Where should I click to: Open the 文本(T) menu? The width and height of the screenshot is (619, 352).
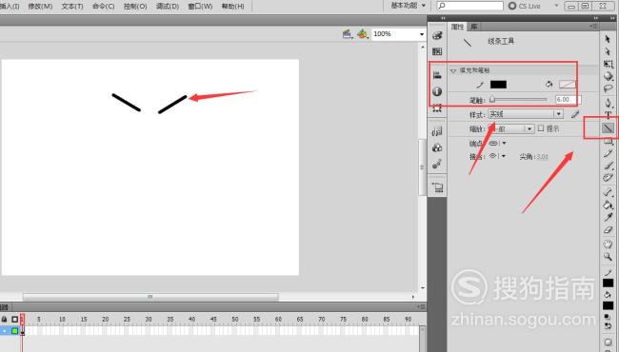click(x=72, y=7)
